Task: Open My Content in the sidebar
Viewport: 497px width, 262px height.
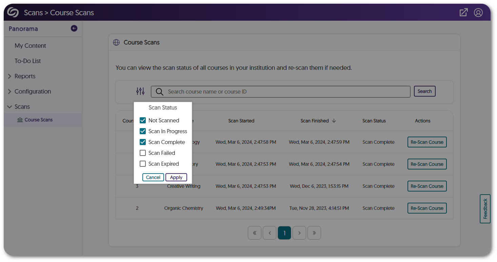Action: click(x=30, y=46)
